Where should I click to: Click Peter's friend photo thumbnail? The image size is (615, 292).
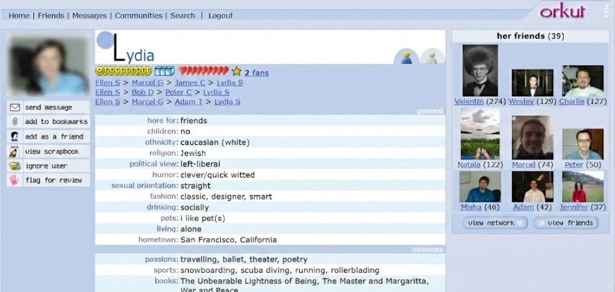582,144
